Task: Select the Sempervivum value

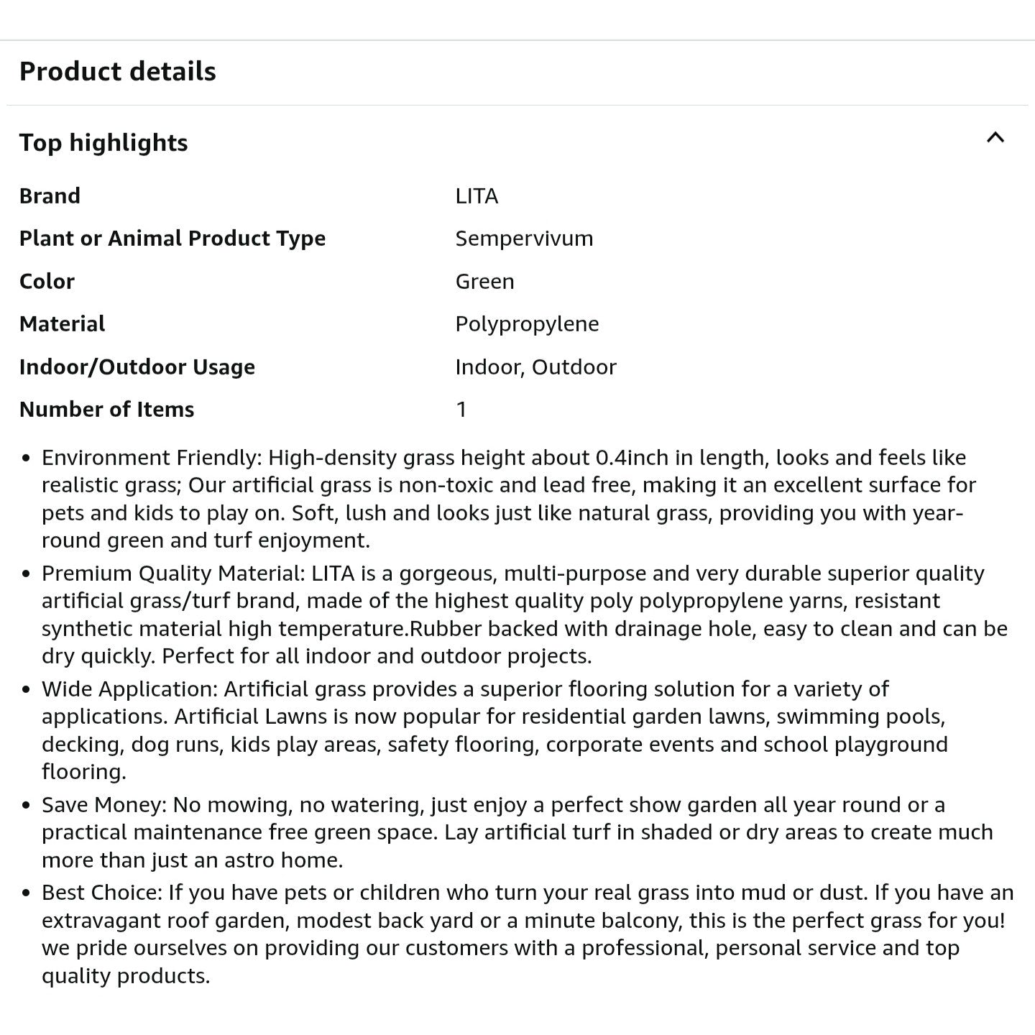Action: point(524,239)
